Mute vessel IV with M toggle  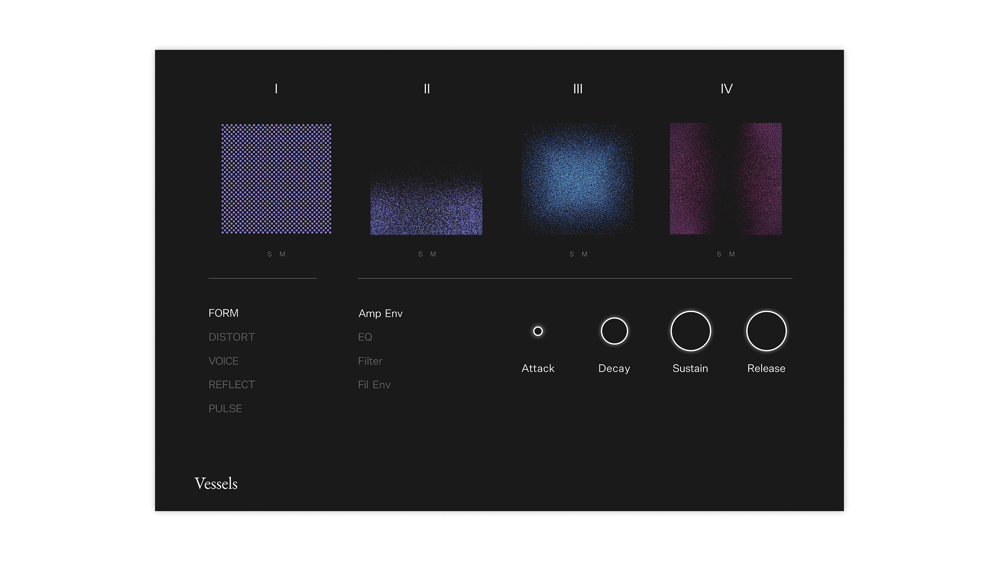pyautogui.click(x=732, y=254)
